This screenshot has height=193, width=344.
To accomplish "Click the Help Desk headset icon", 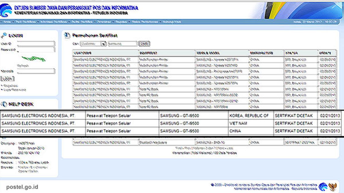I will (4, 104).
